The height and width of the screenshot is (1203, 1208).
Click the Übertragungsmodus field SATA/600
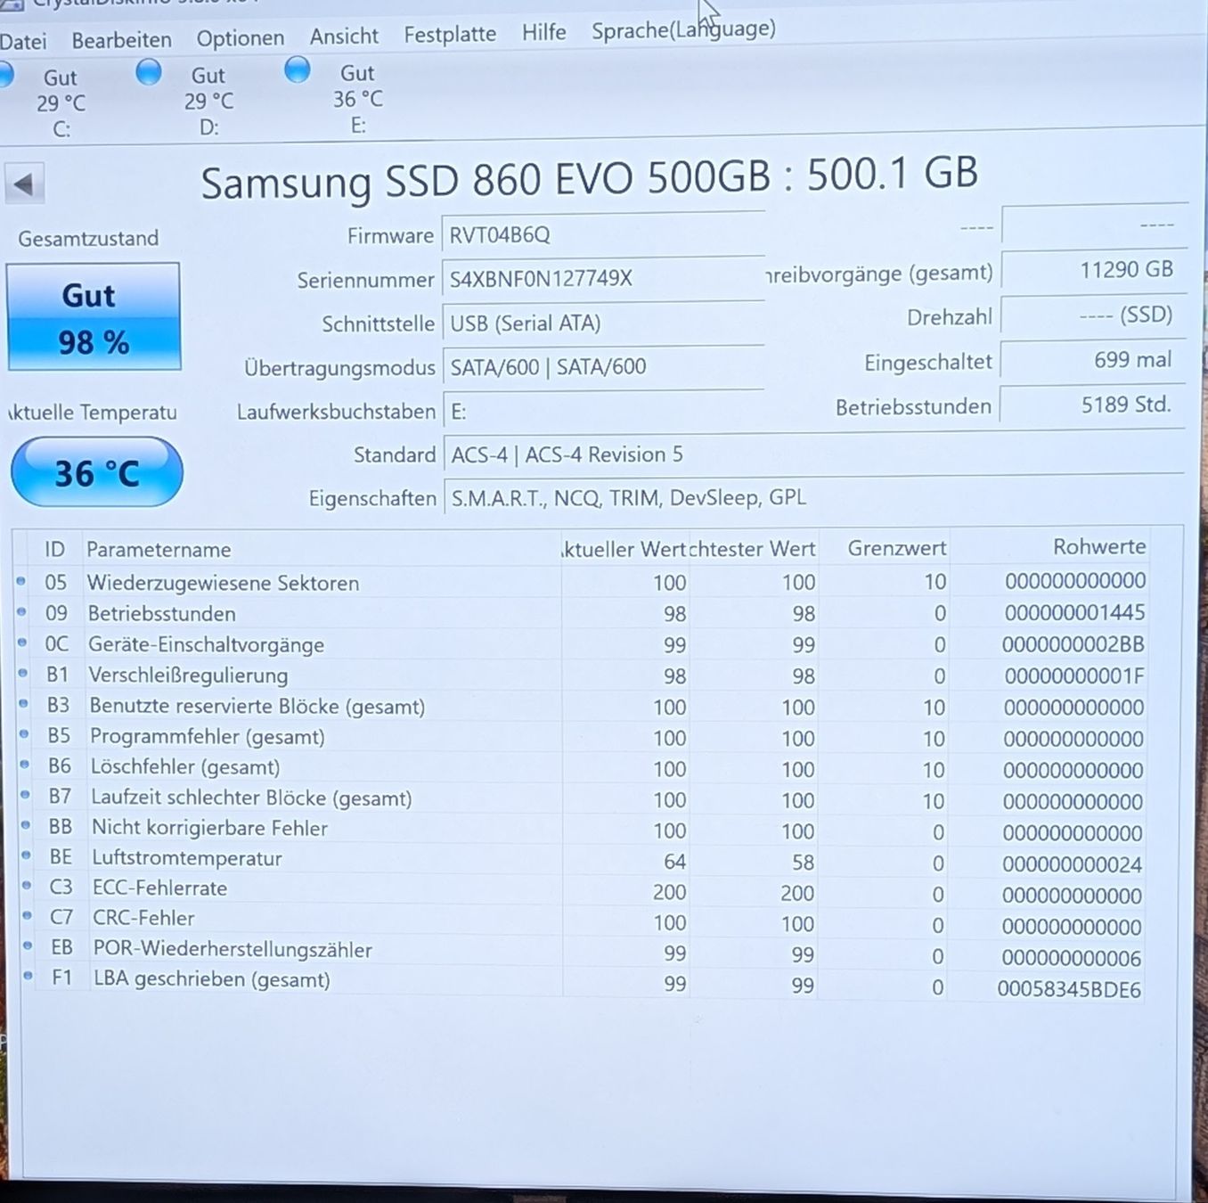(603, 366)
